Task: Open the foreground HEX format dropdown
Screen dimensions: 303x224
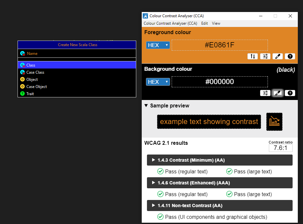Action: (x=158, y=45)
